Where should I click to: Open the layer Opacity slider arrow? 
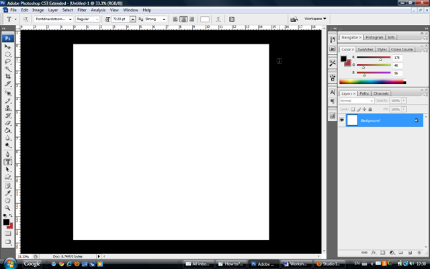404,101
